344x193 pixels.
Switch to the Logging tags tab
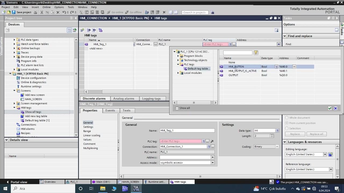pos(151,99)
